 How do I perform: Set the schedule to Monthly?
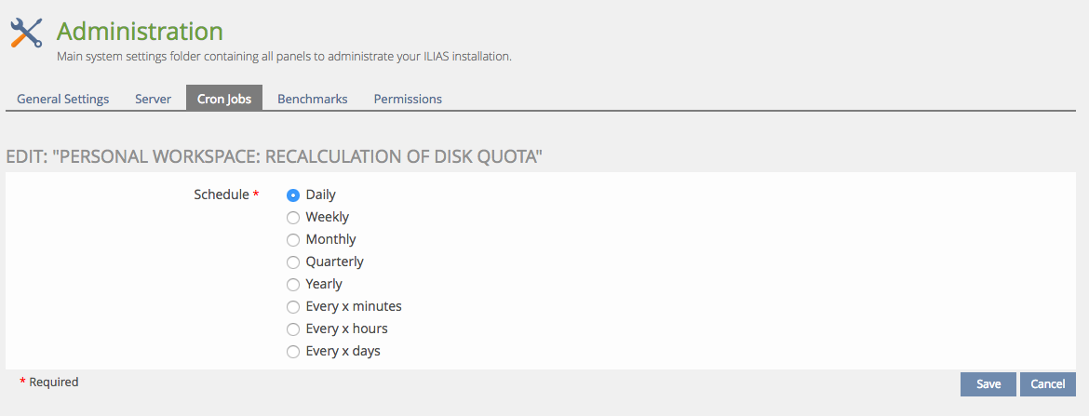point(293,240)
